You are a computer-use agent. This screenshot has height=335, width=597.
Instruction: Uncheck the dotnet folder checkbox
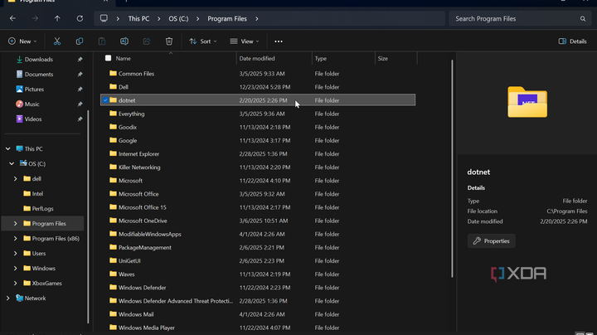click(105, 100)
